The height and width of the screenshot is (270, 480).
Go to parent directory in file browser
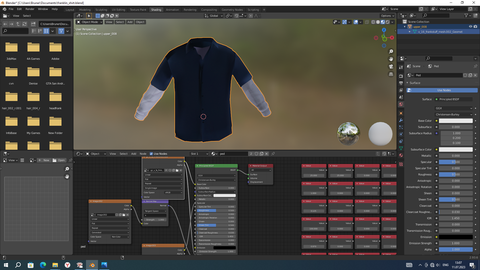18,24
